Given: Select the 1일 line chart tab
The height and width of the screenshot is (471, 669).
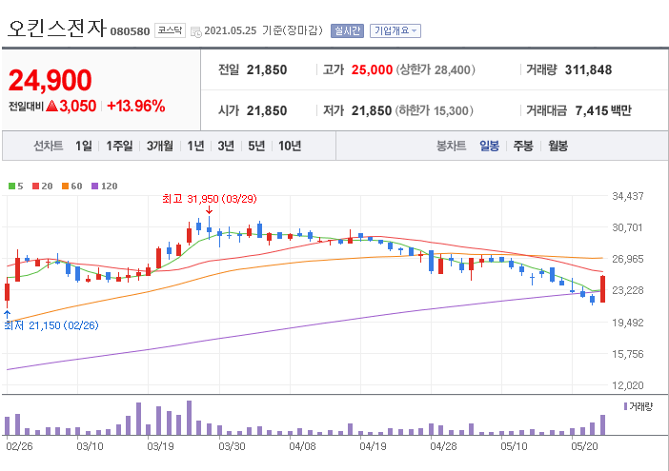Looking at the screenshot, I should (x=84, y=147).
